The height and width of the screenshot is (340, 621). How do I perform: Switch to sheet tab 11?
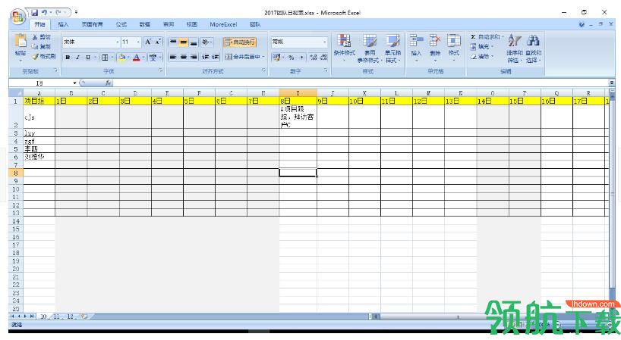click(x=57, y=317)
